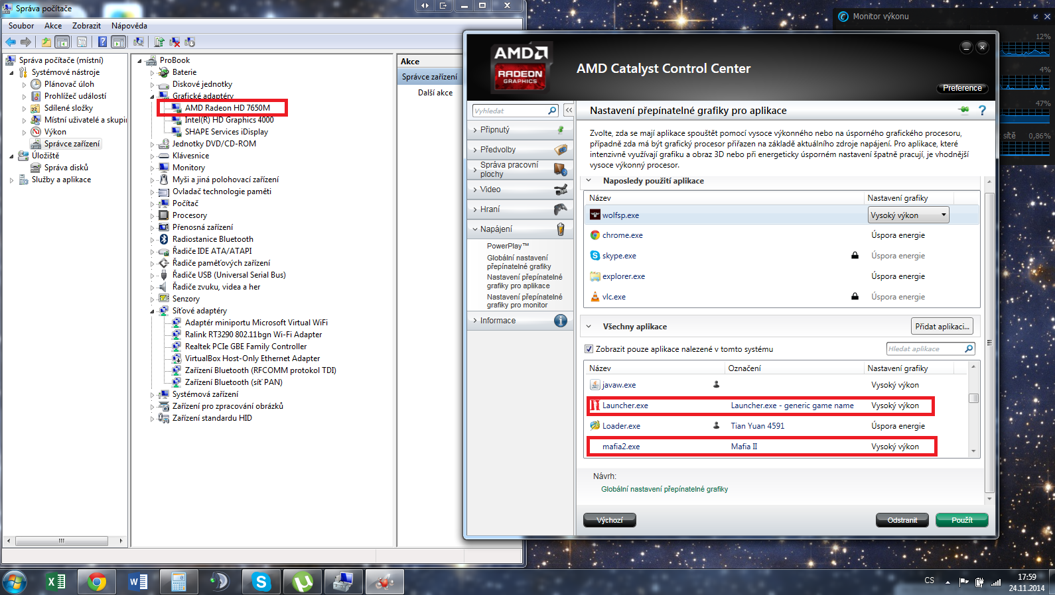
Task: Open the Calculator from the taskbar
Action: click(x=178, y=582)
